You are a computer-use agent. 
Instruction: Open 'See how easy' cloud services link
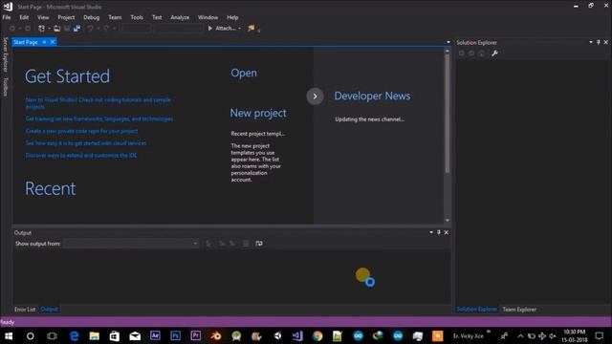click(x=86, y=143)
